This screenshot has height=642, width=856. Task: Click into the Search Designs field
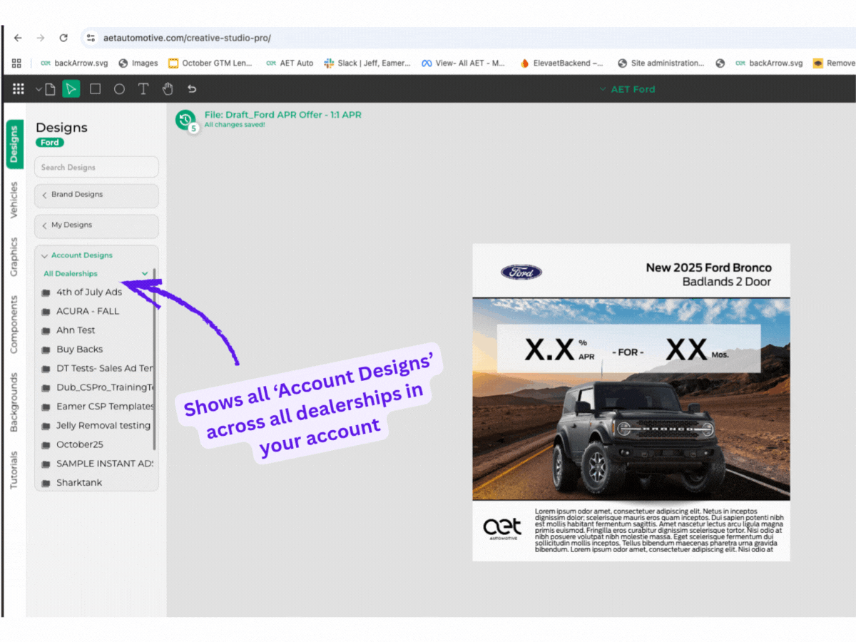click(x=96, y=166)
